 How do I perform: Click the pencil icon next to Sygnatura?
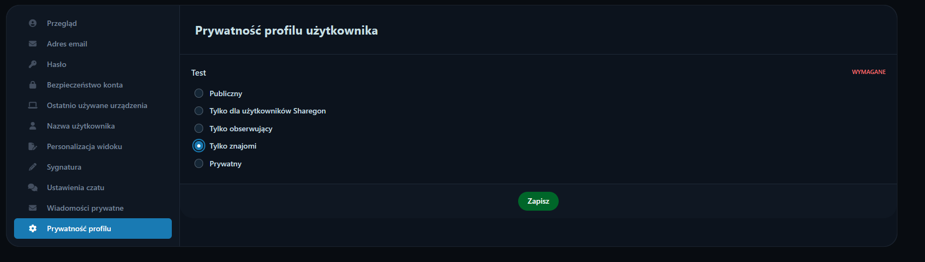click(x=32, y=167)
